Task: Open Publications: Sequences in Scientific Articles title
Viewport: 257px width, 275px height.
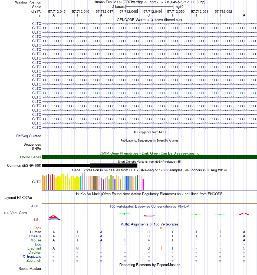Action: (x=149, y=140)
